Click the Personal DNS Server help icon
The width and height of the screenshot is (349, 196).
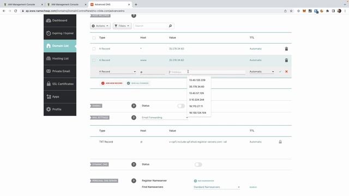click(x=134, y=181)
